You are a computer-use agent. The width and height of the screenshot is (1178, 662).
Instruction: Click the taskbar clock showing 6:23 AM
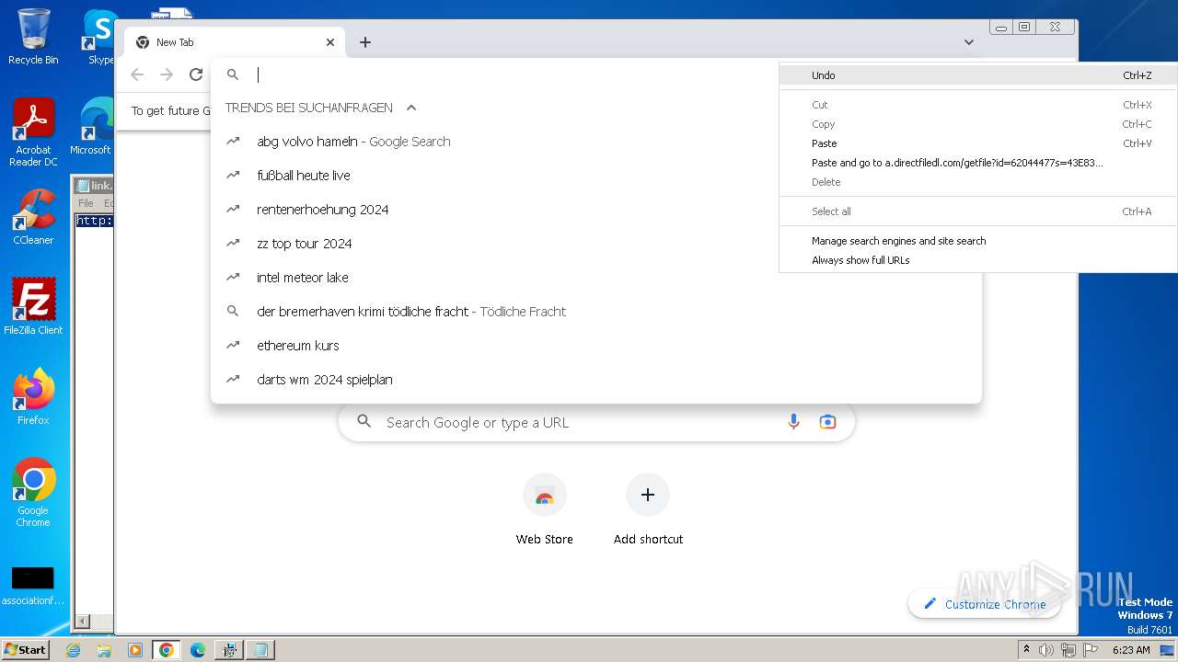tap(1130, 650)
